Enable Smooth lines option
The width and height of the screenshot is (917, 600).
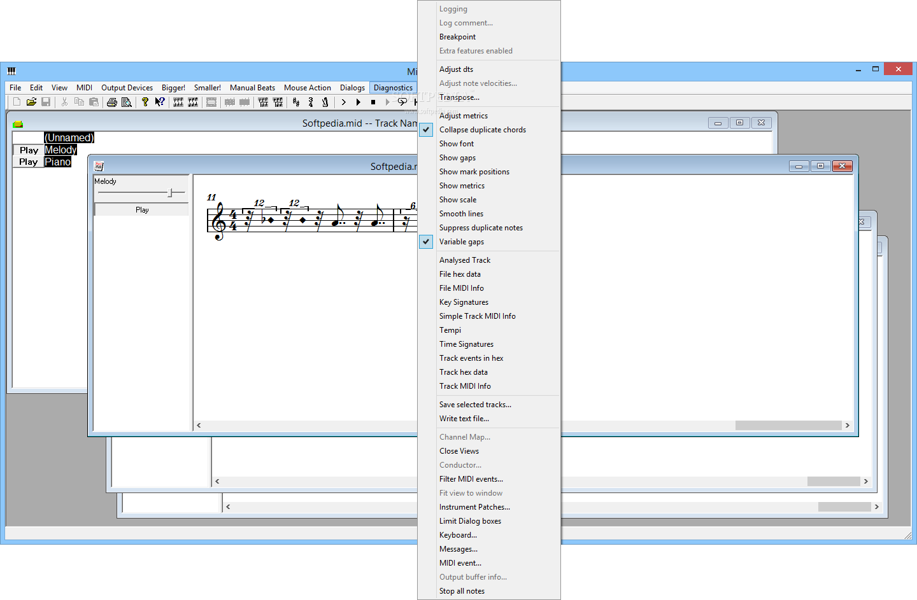(x=489, y=214)
